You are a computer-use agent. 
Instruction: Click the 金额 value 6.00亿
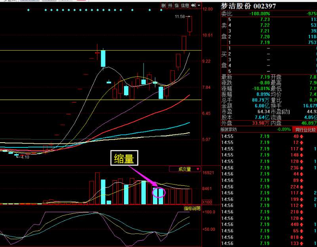point(262,106)
